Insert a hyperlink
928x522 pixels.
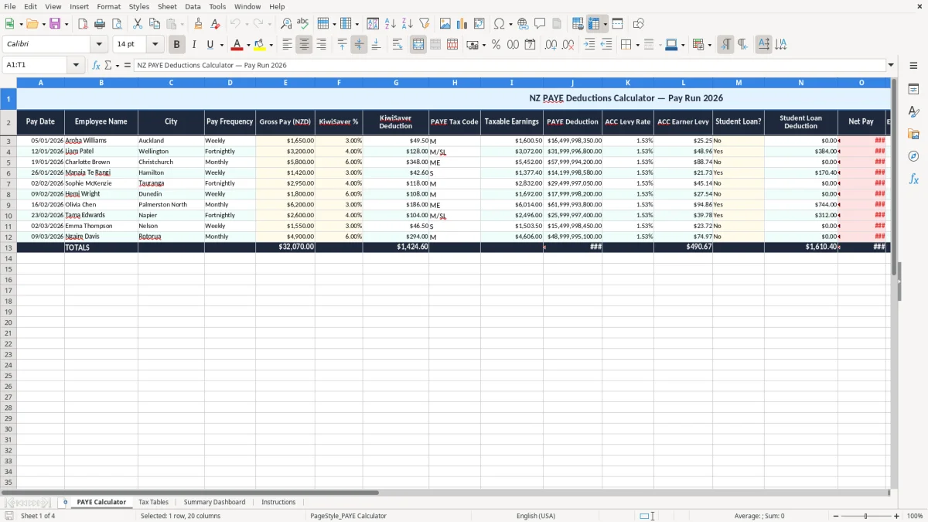click(x=523, y=24)
